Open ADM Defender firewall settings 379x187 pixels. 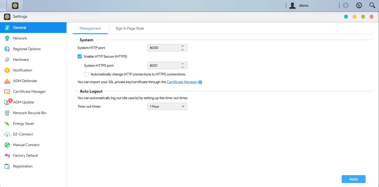pos(25,81)
